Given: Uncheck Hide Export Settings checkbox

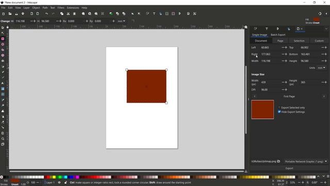Looking at the screenshot, I should [x=279, y=112].
